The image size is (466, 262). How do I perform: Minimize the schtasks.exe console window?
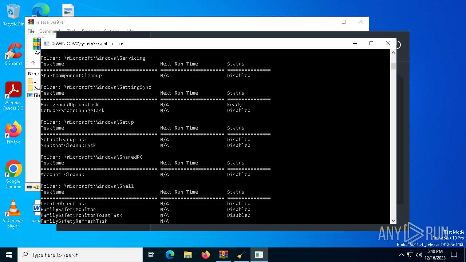click(355, 43)
